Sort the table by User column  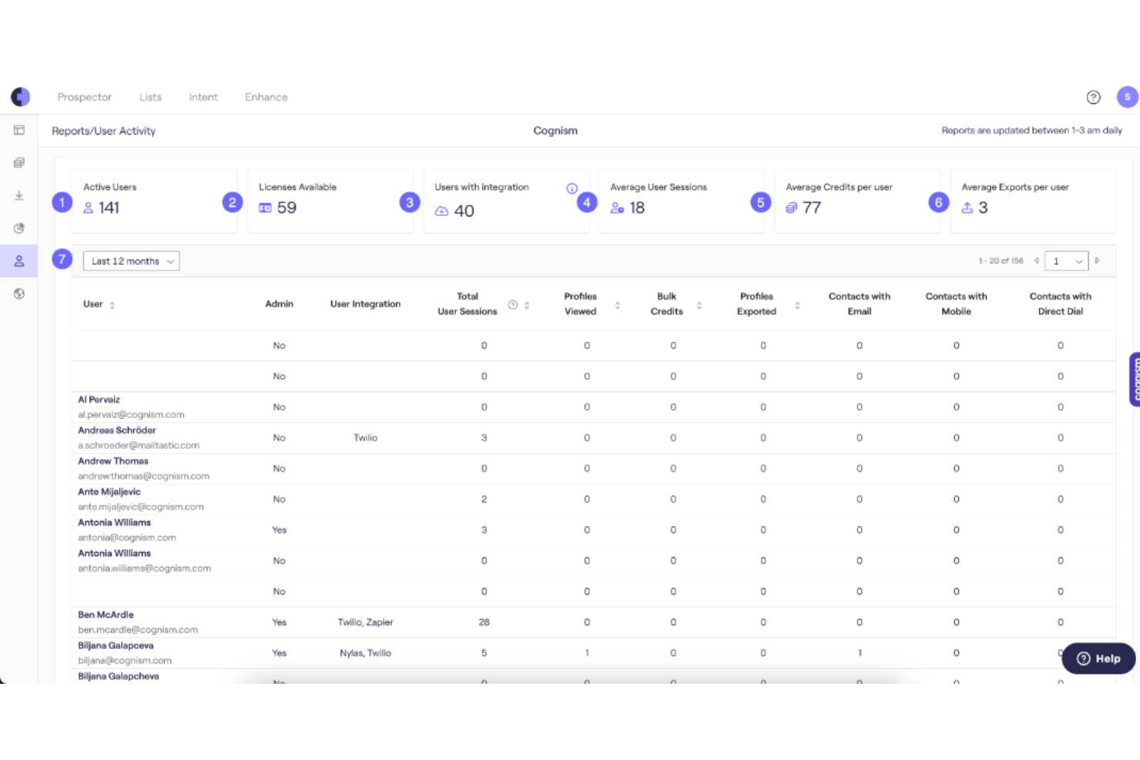112,305
